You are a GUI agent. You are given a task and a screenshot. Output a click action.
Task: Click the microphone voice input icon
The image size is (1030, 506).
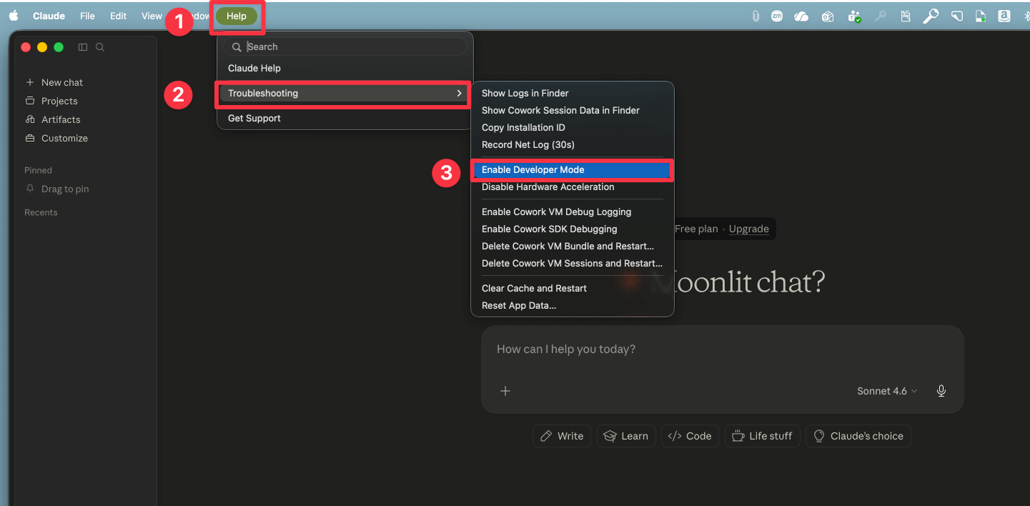pyautogui.click(x=941, y=391)
